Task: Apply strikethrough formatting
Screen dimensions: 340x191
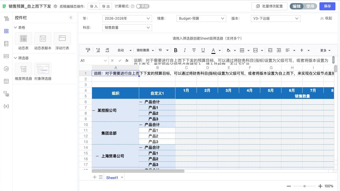Action: click(x=194, y=50)
